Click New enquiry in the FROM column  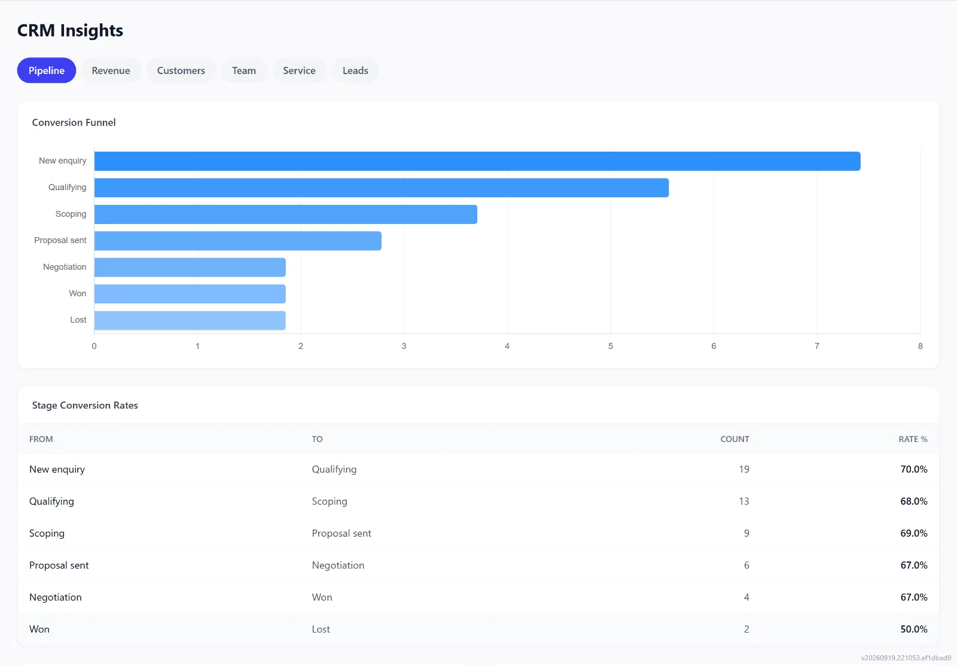click(57, 469)
